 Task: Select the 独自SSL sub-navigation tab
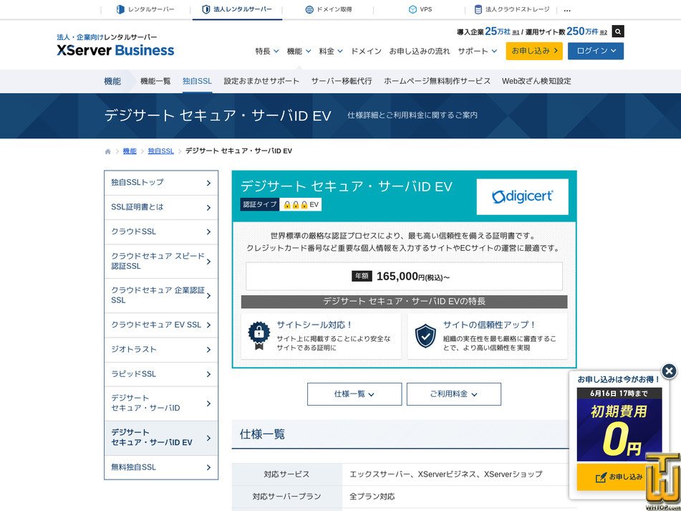[x=197, y=81]
